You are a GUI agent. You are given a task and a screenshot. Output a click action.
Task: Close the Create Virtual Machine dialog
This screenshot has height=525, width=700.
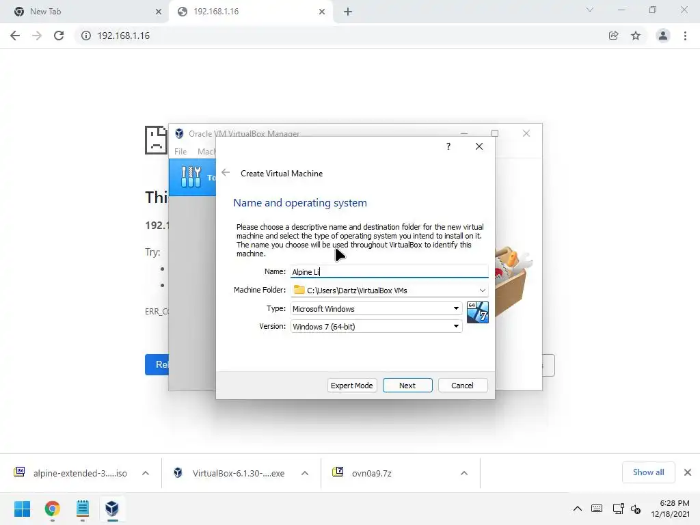coord(479,146)
